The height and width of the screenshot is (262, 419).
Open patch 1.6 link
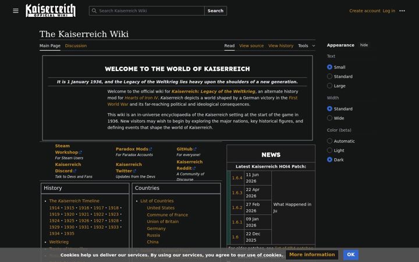pyautogui.click(x=235, y=237)
